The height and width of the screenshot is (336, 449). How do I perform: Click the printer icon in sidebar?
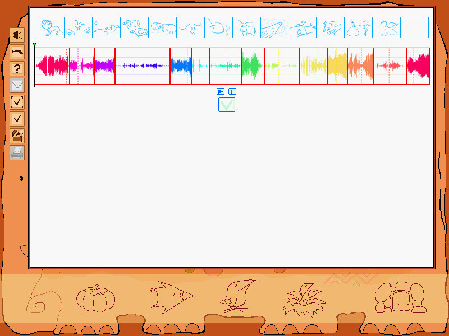[x=17, y=152]
